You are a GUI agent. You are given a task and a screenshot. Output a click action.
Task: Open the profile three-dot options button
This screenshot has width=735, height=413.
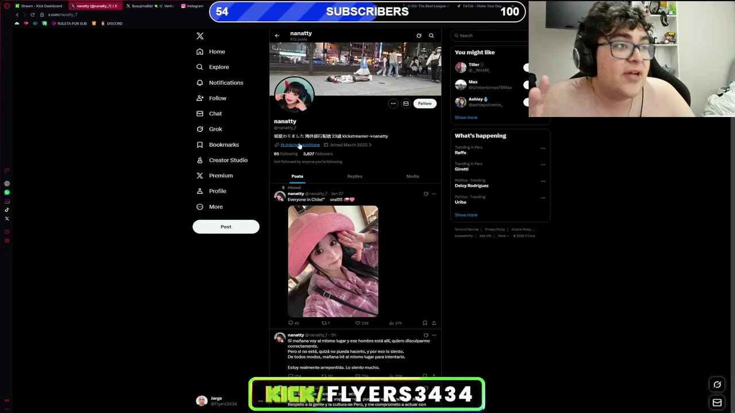point(393,104)
